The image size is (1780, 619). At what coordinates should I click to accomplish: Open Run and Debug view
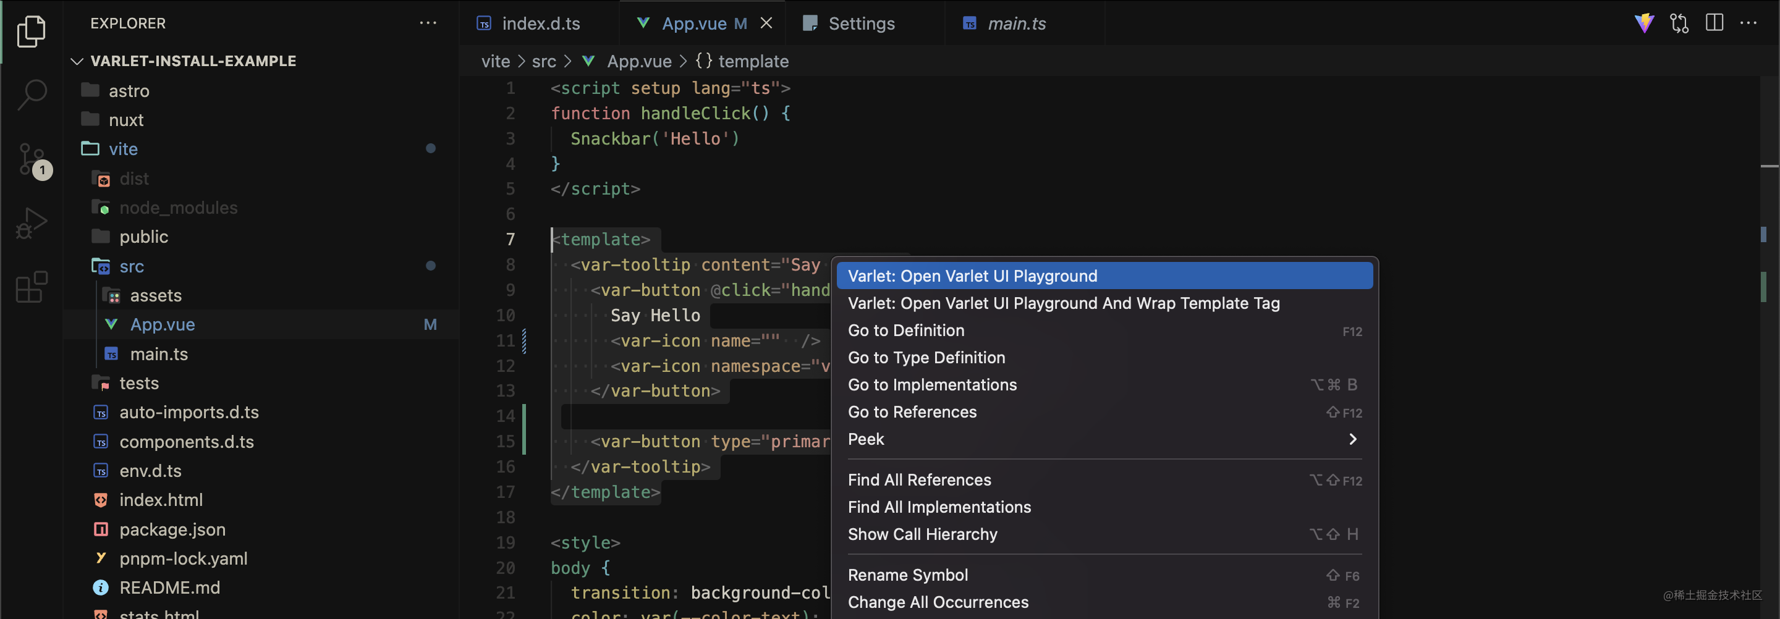point(31,223)
